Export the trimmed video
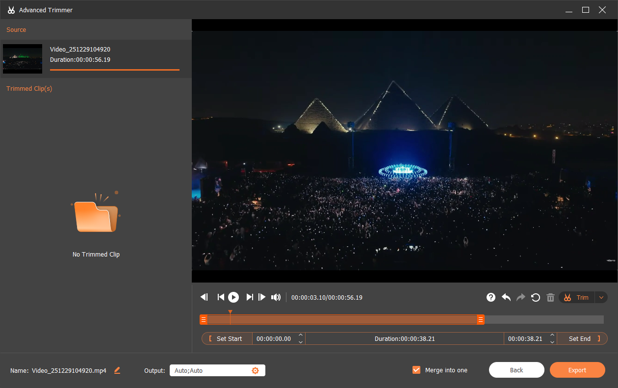Screen dimensions: 618x388 577,370
